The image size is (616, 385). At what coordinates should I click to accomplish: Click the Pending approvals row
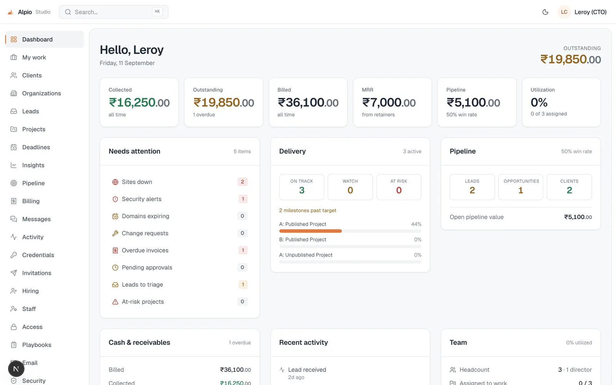click(180, 267)
